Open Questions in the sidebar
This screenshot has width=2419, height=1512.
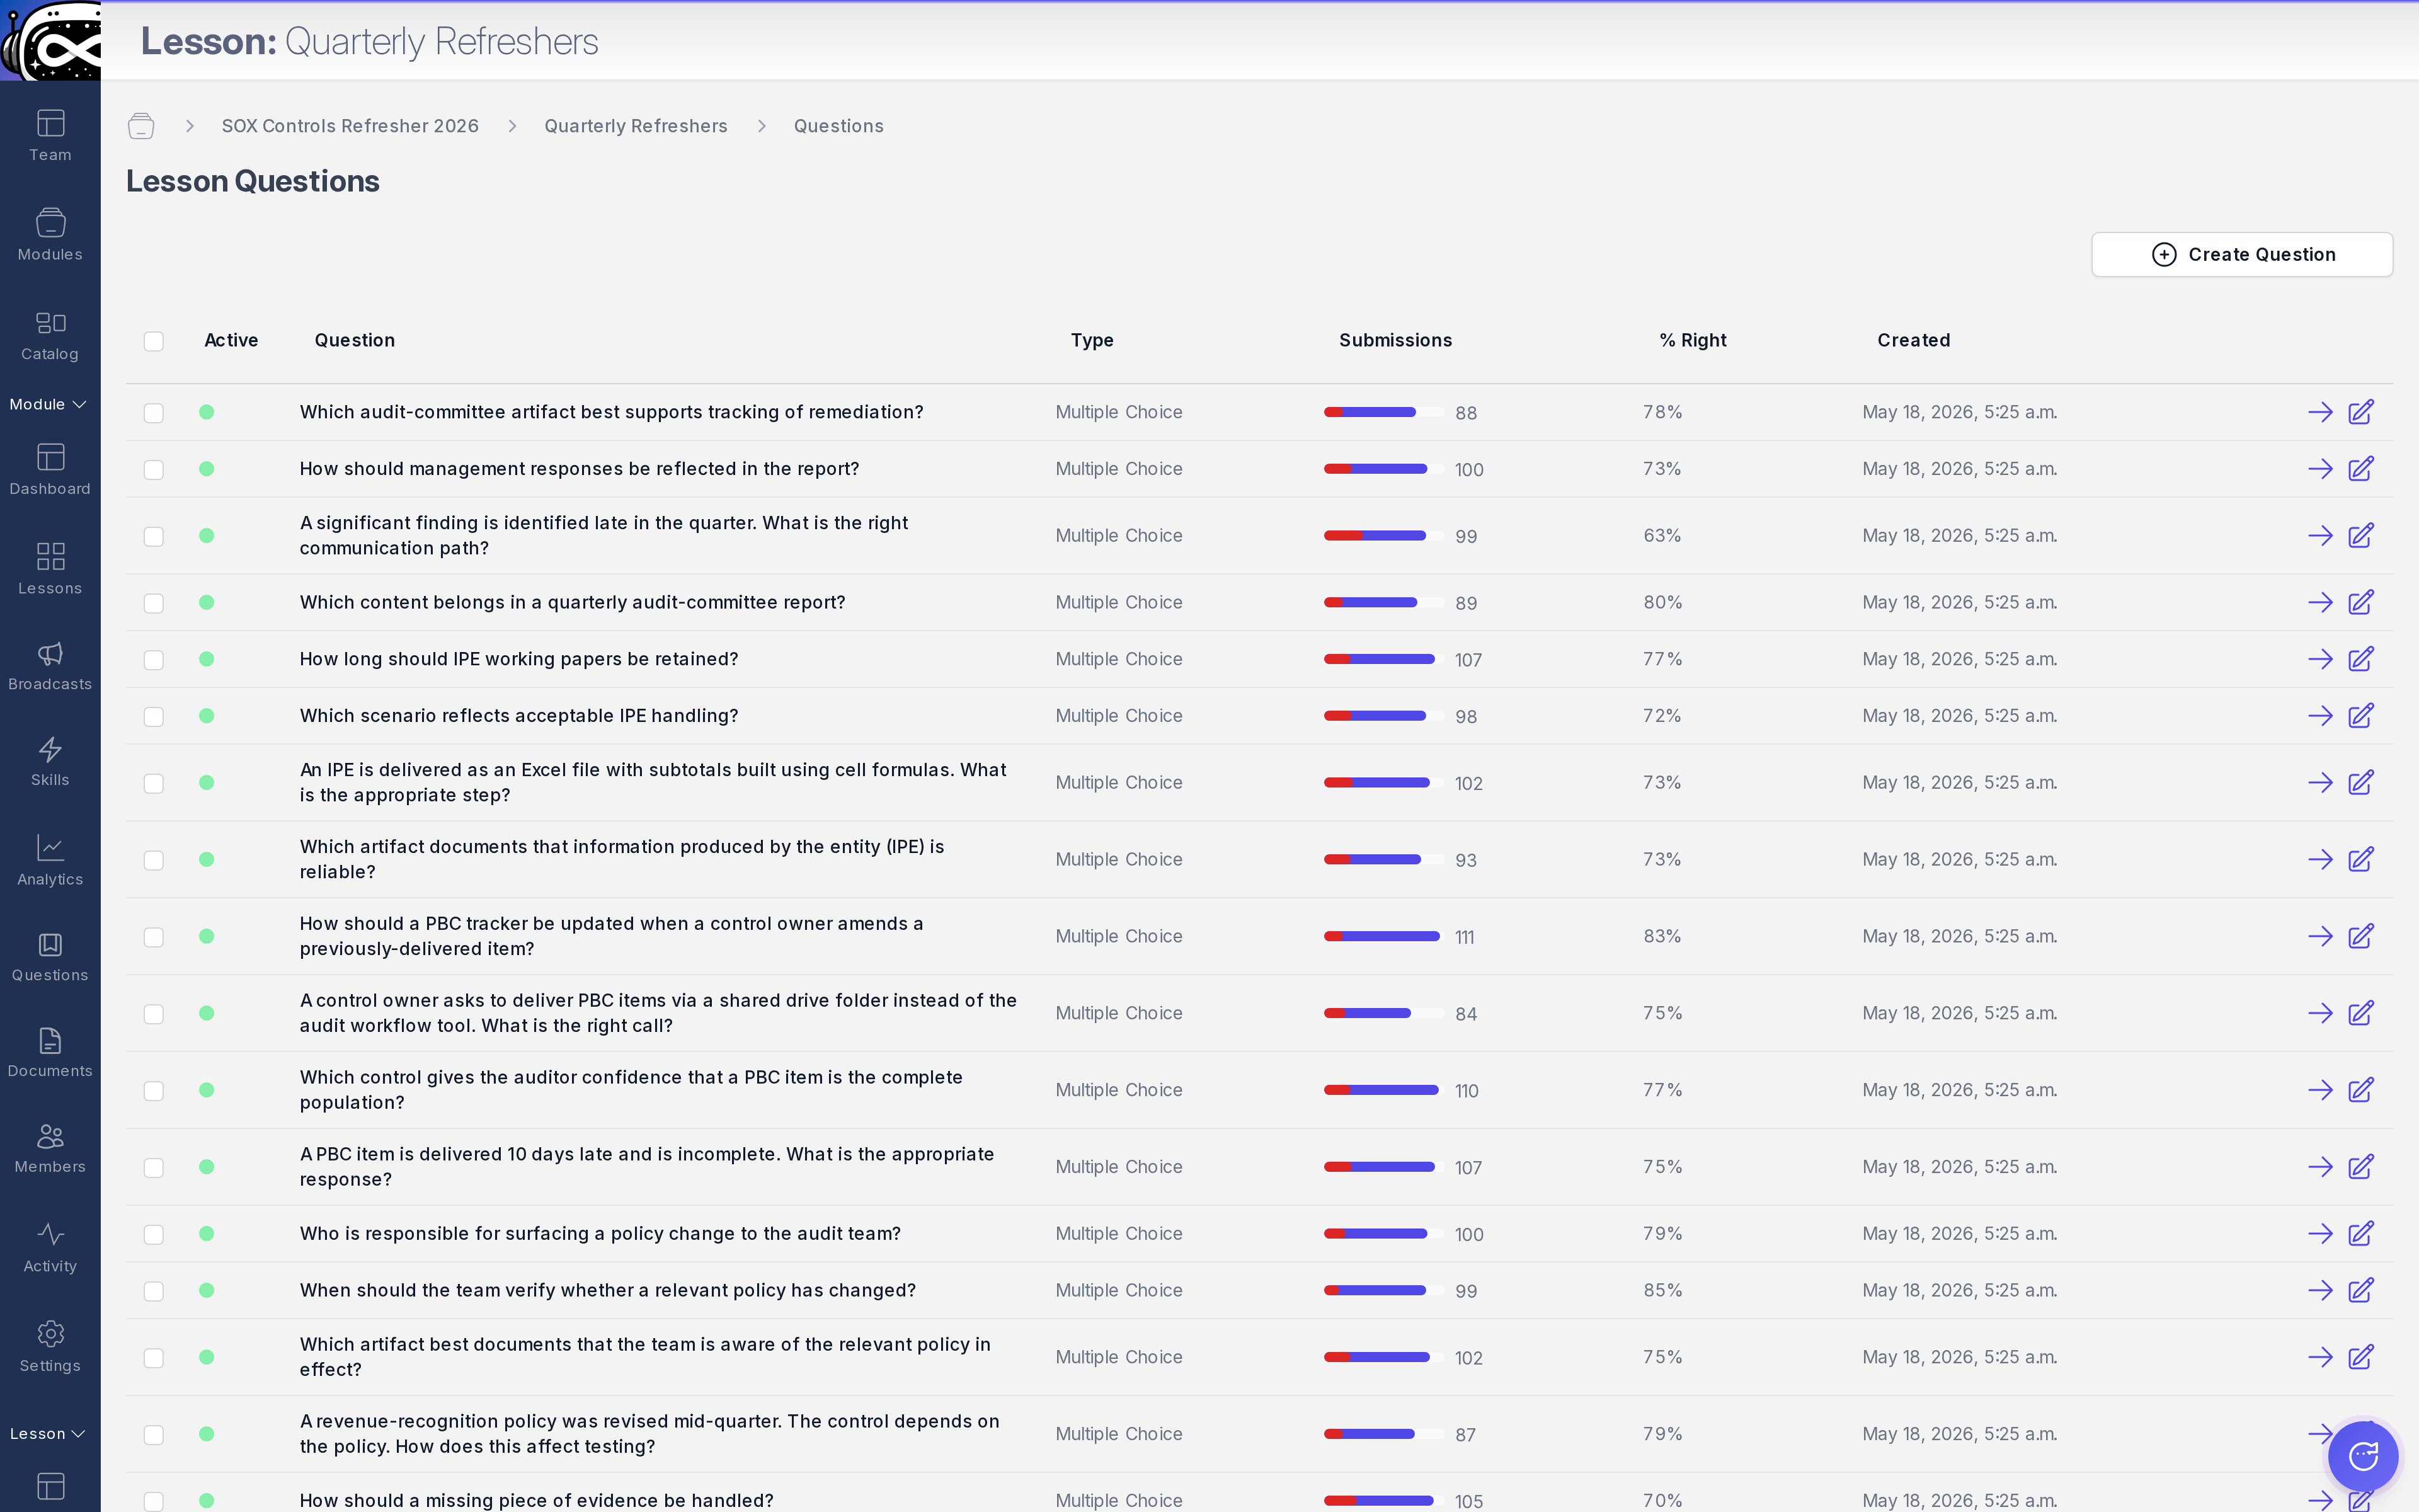click(50, 957)
